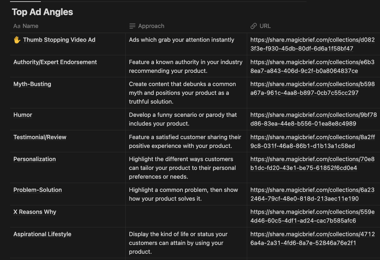Open the Problem-Solution row's collection URL
Image resolution: width=380 pixels, height=260 pixels.
[x=312, y=194]
